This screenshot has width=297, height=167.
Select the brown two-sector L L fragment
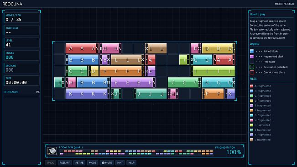[x=156, y=48]
